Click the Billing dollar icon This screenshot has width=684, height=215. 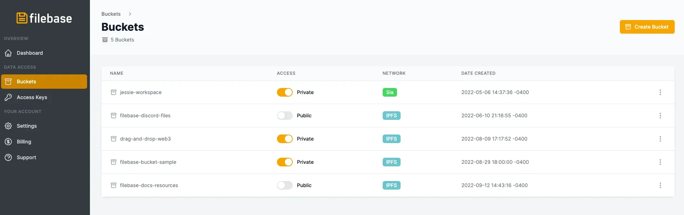(8, 142)
